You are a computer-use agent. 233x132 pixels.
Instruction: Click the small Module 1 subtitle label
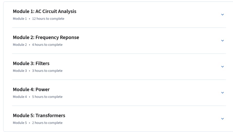coord(20,19)
